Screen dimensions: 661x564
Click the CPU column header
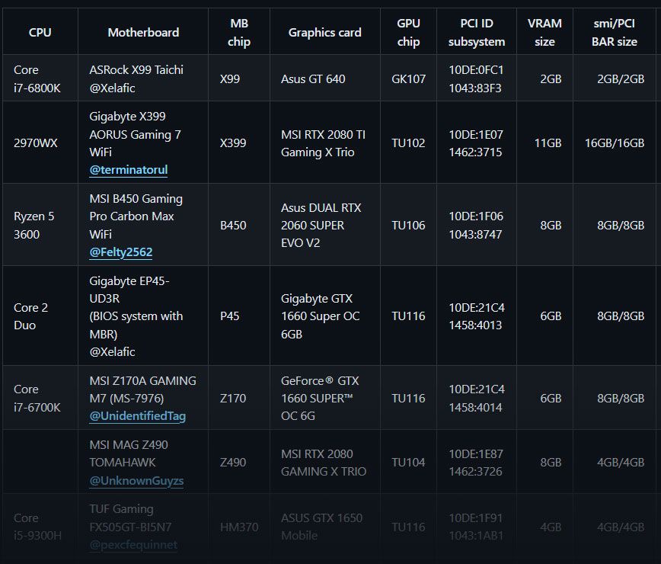[40, 31]
